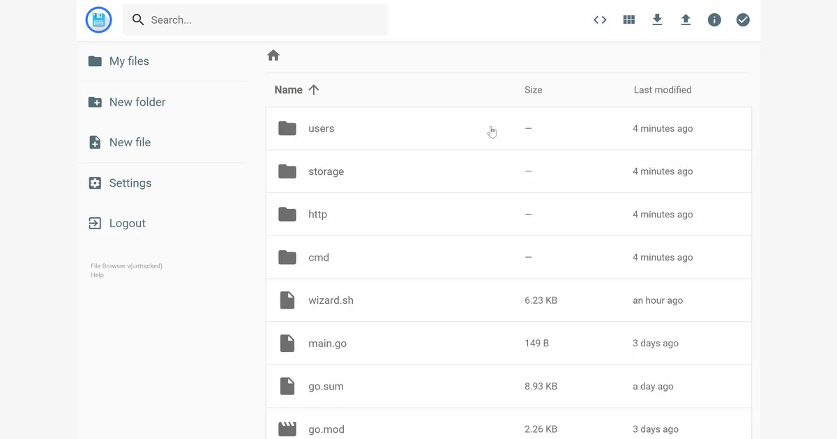The image size is (837, 439).
Task: Focus the Search input field
Action: pyautogui.click(x=255, y=20)
